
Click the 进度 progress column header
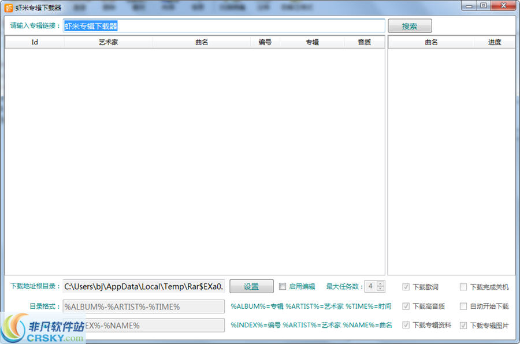click(495, 42)
